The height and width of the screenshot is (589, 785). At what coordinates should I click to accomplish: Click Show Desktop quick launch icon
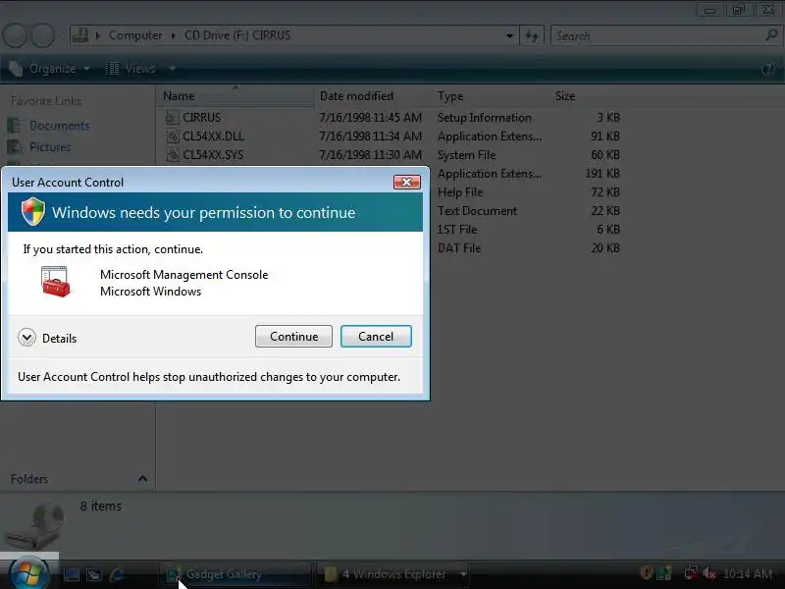point(72,574)
